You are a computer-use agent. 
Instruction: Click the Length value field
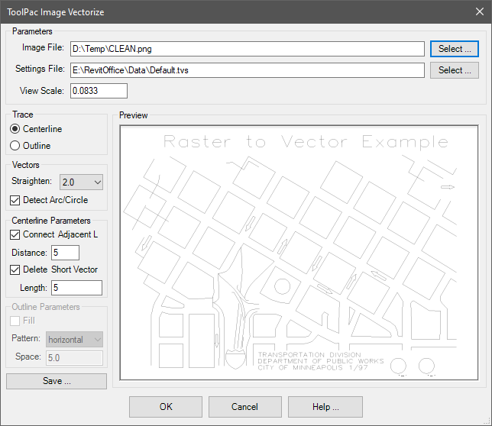click(x=76, y=288)
